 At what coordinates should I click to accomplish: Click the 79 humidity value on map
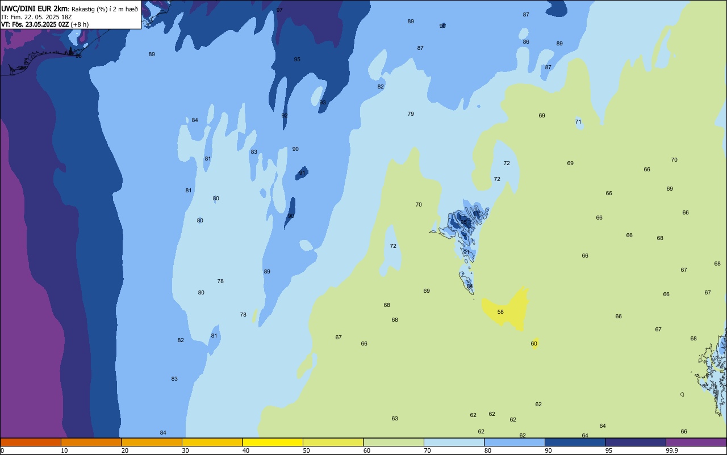[x=411, y=114]
